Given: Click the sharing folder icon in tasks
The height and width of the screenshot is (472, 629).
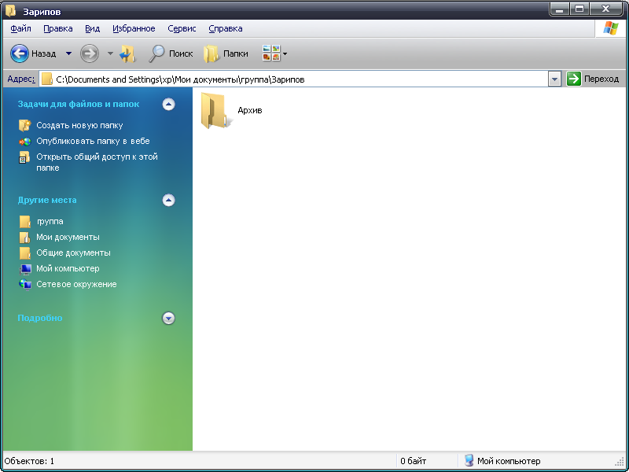Looking at the screenshot, I should pos(25,157).
